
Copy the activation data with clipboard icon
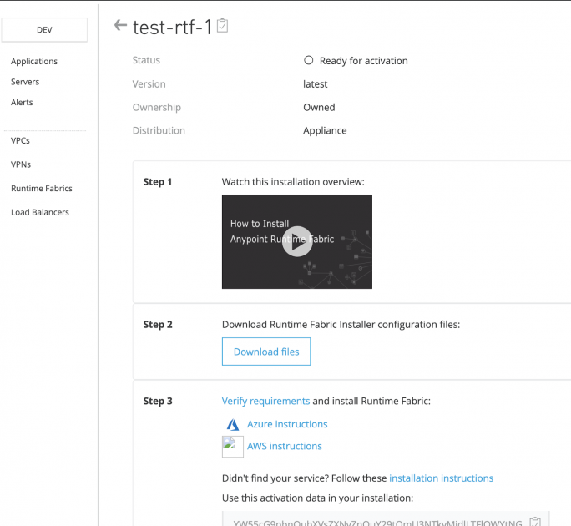pyautogui.click(x=535, y=522)
